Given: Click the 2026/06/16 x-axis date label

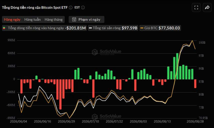Looking at the screenshot, I should (42, 121).
